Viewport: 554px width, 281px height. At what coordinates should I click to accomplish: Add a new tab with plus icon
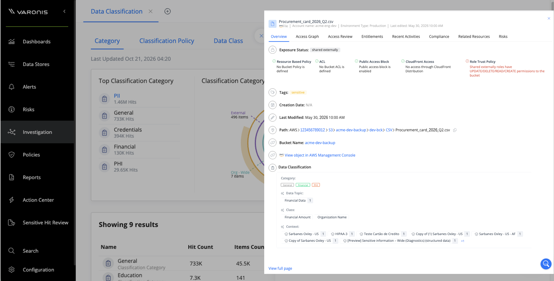(x=168, y=11)
